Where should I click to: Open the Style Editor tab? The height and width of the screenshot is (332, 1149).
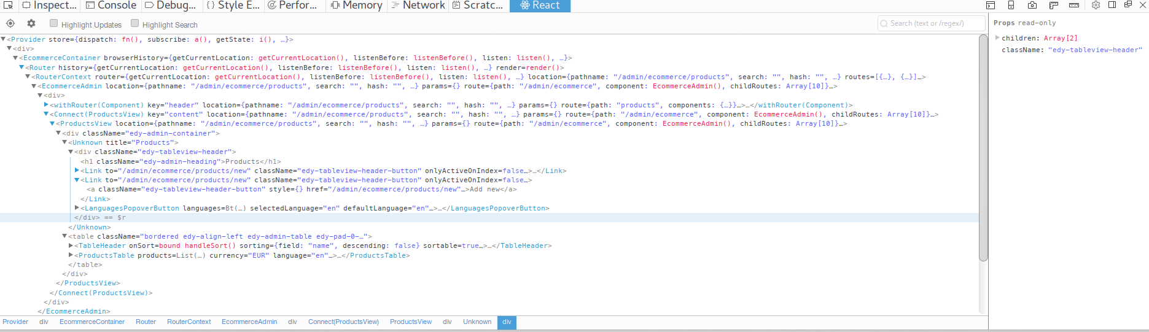[x=233, y=6]
